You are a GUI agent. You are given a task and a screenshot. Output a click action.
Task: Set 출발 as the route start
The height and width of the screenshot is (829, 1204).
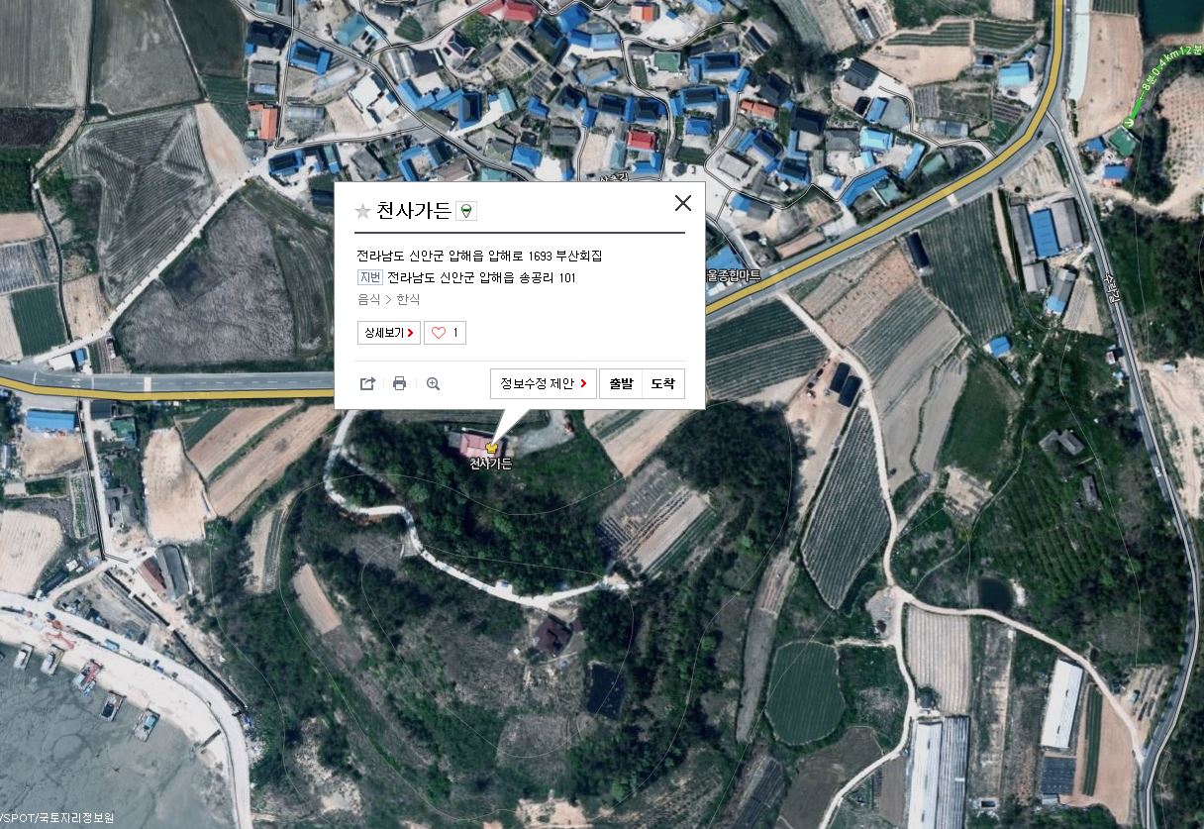(621, 383)
